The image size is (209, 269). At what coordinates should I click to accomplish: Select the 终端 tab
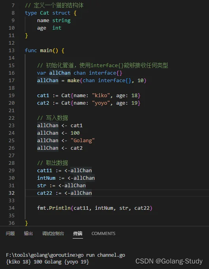[78, 233]
